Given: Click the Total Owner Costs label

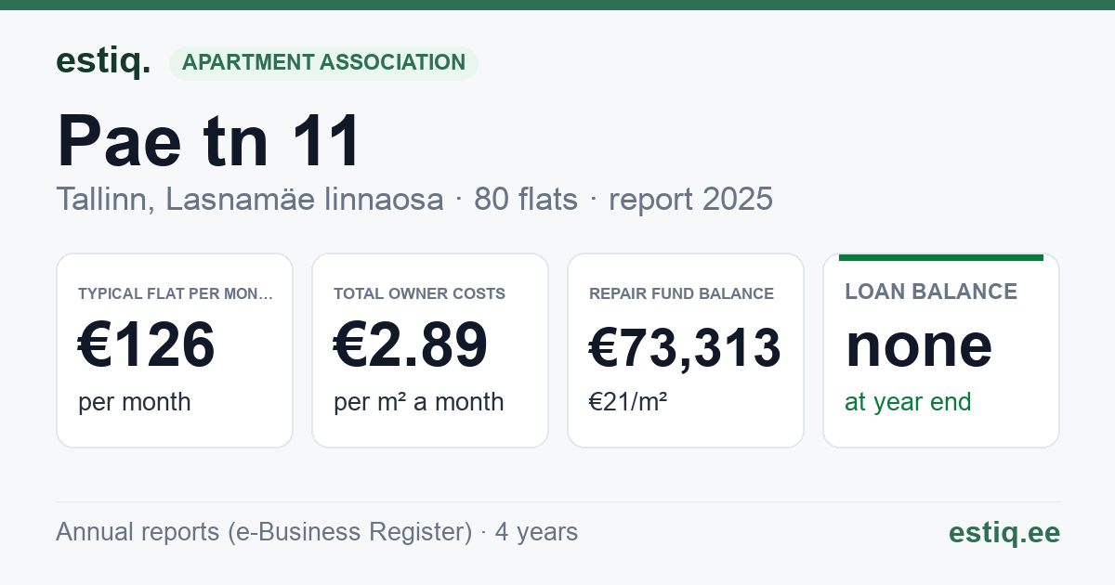Looking at the screenshot, I should point(419,293).
